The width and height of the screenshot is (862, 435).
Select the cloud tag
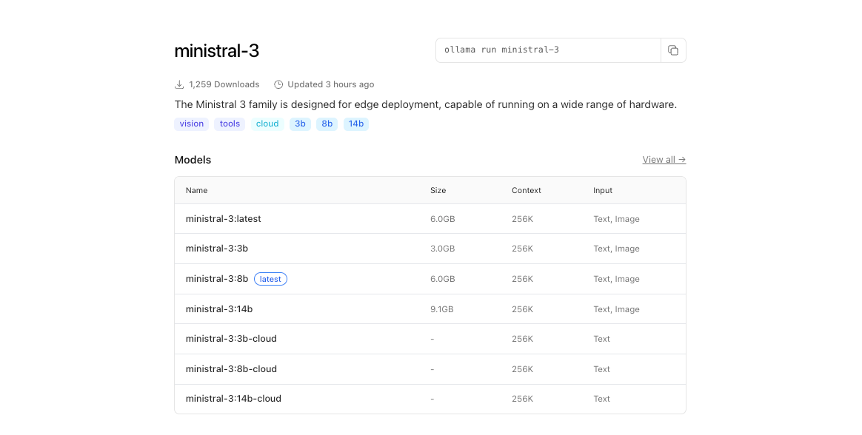(x=267, y=124)
